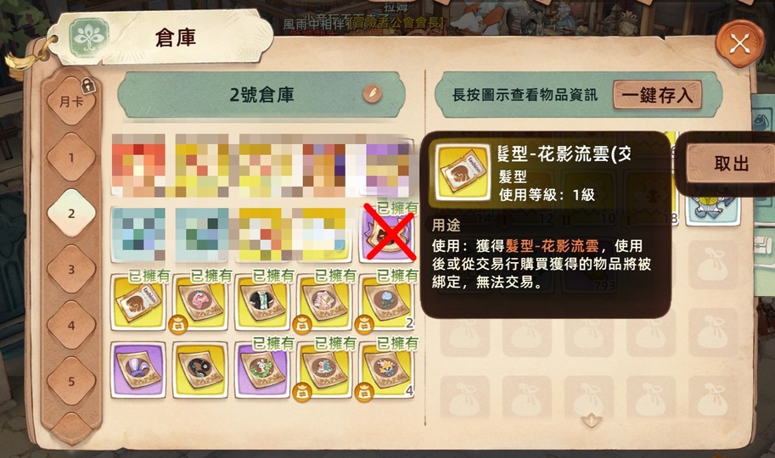This screenshot has width=775, height=458.
Task: Open the locked 月卡 tab
Action: [x=71, y=101]
